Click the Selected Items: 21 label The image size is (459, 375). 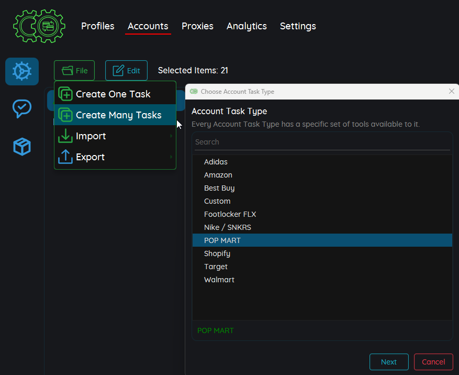click(193, 70)
